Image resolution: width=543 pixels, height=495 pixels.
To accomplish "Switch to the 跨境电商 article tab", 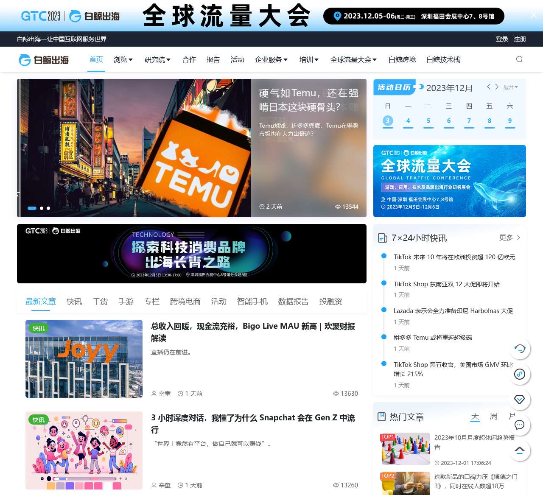I will pos(185,301).
